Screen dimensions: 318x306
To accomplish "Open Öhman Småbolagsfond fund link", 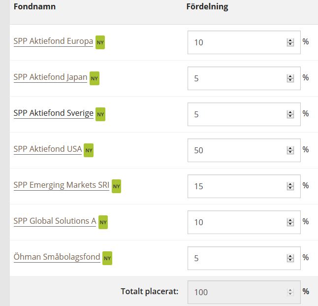I will tap(57, 257).
